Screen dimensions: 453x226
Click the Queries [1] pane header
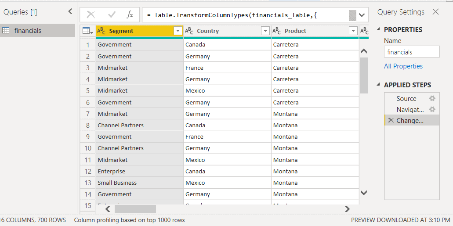pos(20,12)
